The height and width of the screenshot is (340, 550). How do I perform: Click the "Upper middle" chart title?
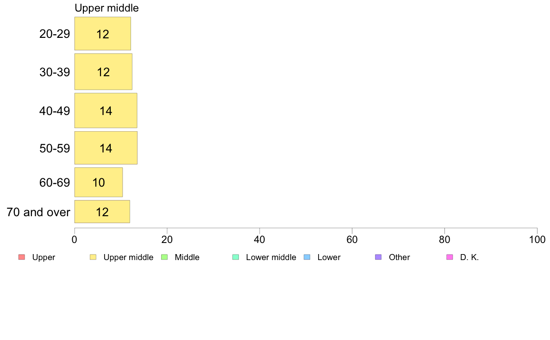[x=106, y=8]
